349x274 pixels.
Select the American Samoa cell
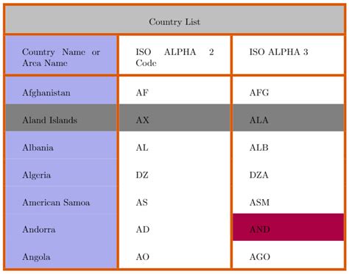click(61, 200)
